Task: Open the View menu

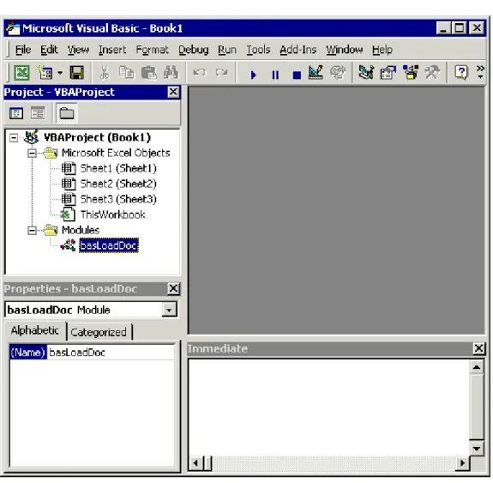Action: click(x=78, y=50)
